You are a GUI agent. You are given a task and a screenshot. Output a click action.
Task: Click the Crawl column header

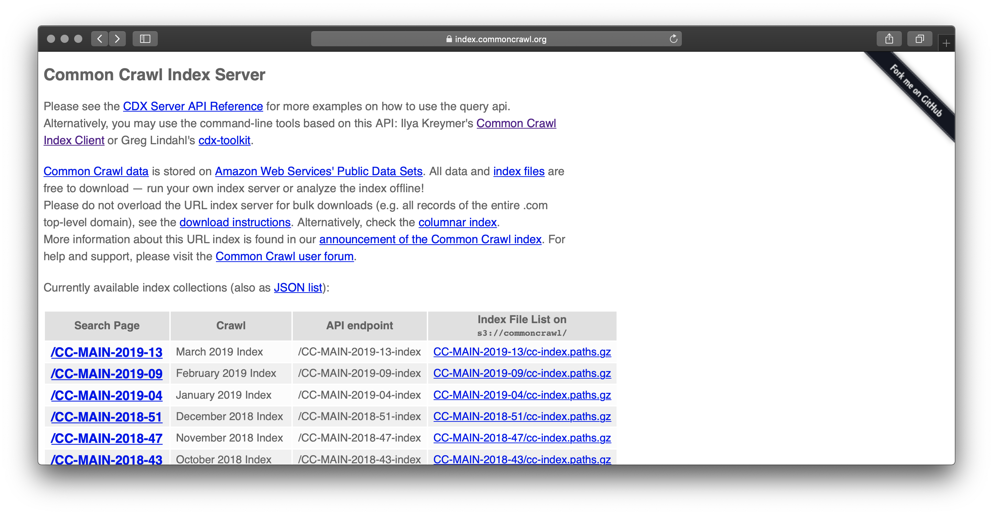pos(231,326)
